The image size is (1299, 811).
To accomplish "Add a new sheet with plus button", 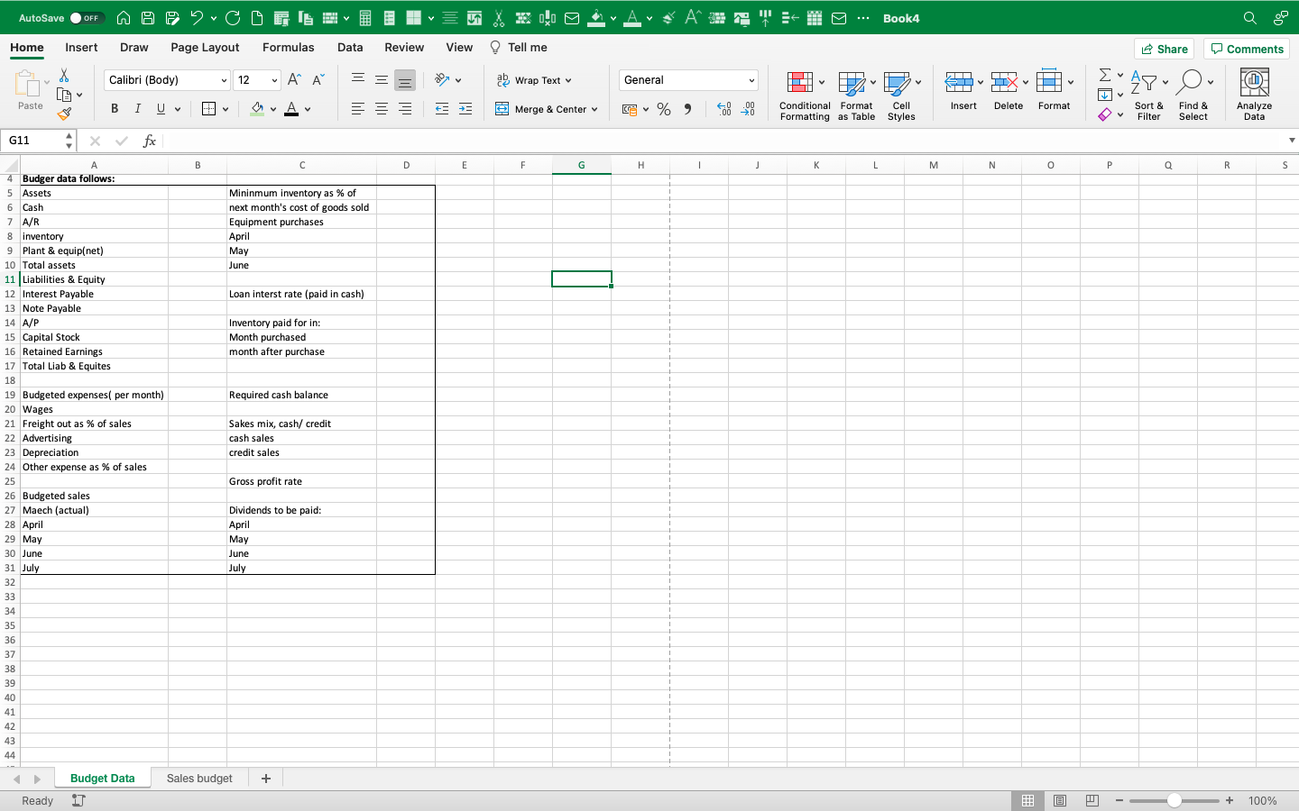I will pos(266,779).
